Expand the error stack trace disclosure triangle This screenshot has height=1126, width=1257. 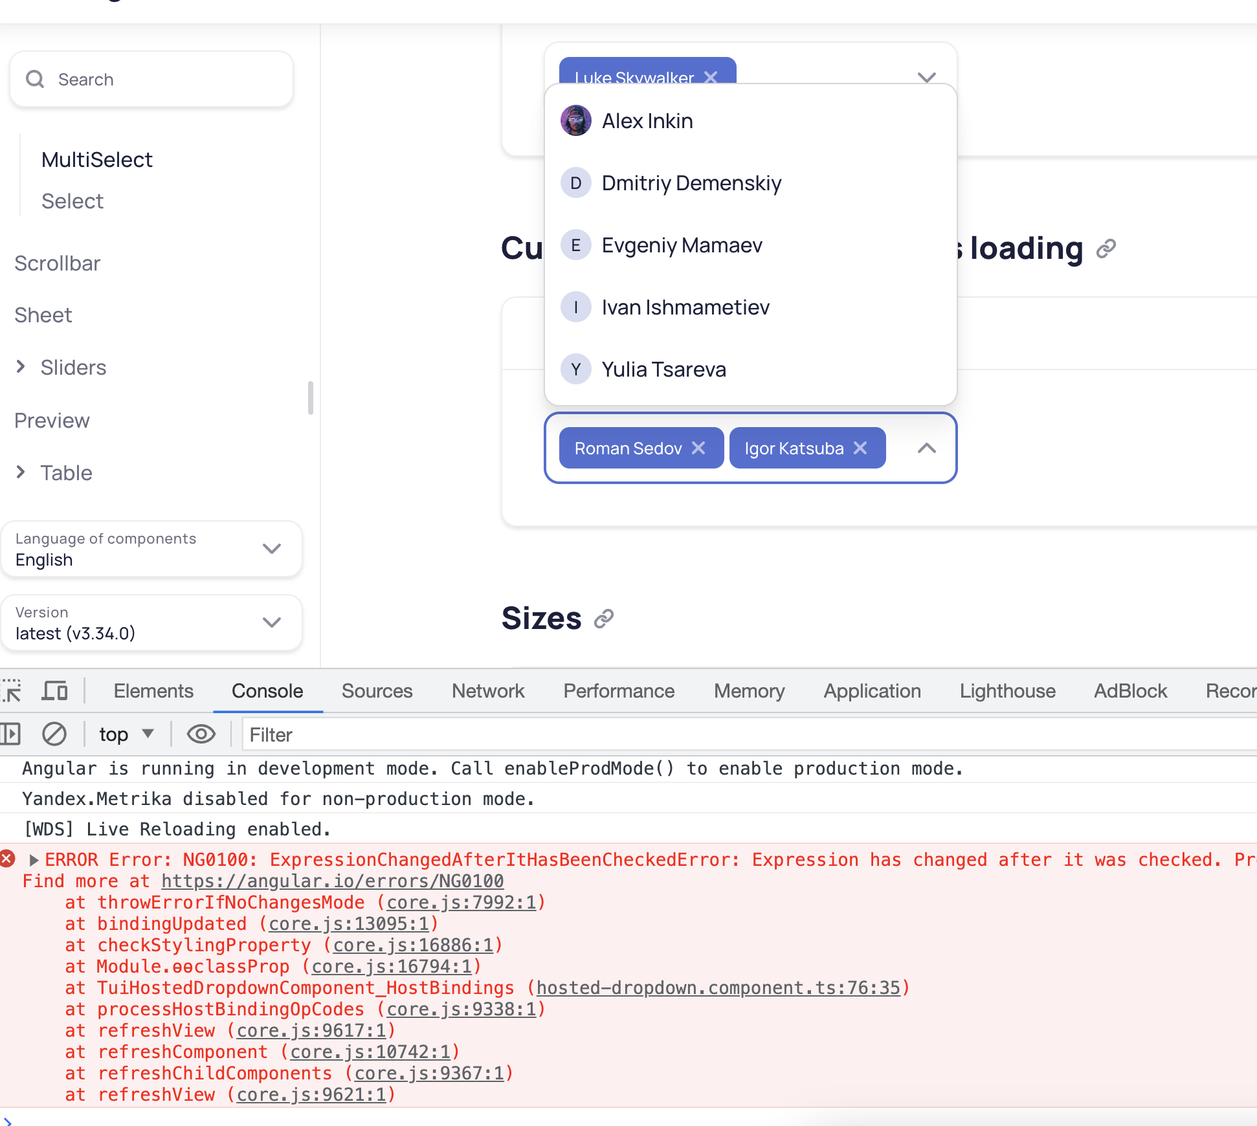pyautogui.click(x=32, y=860)
